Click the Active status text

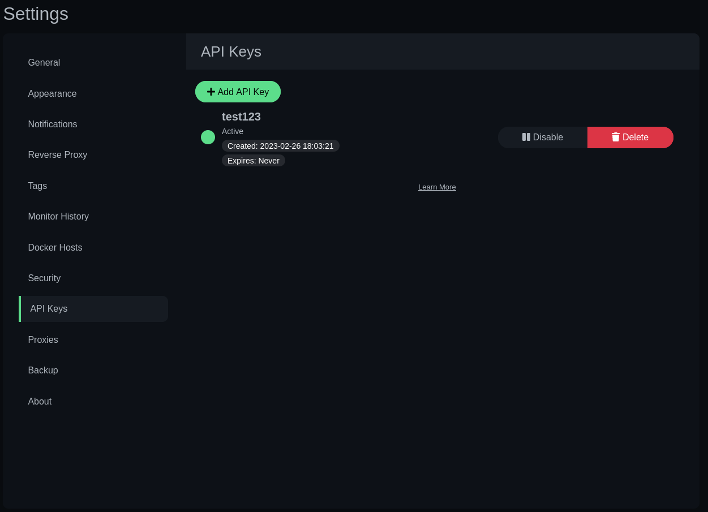coord(233,131)
